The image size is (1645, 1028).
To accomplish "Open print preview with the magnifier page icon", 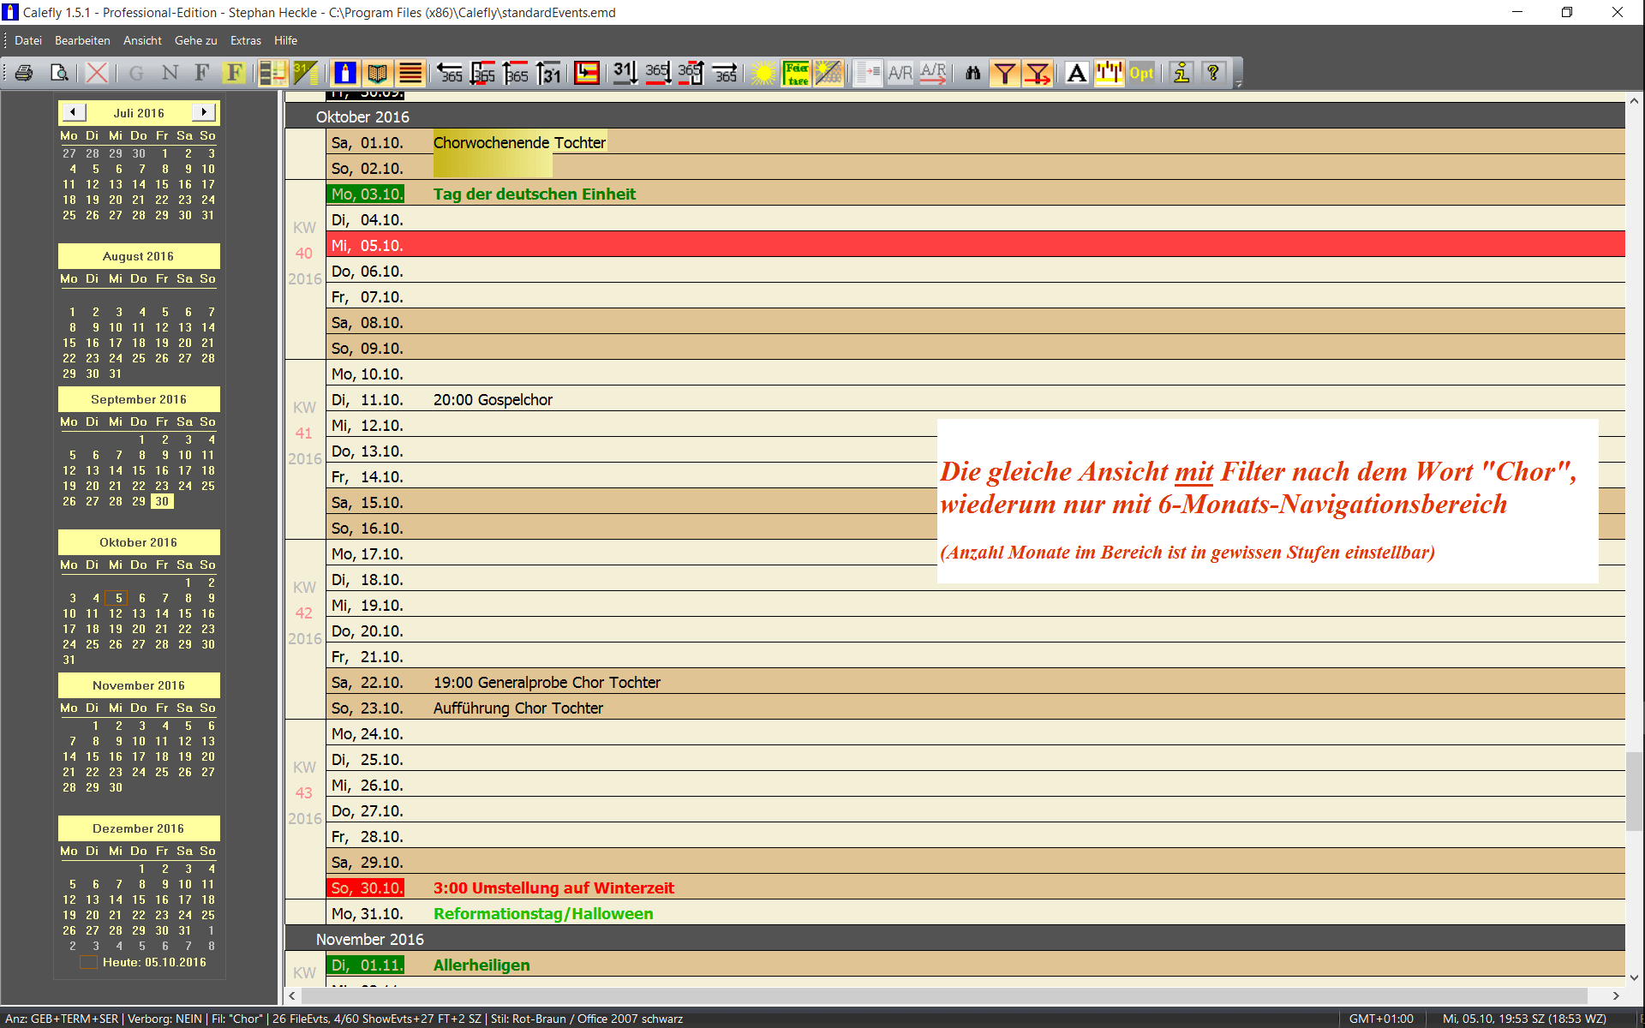I will [59, 73].
